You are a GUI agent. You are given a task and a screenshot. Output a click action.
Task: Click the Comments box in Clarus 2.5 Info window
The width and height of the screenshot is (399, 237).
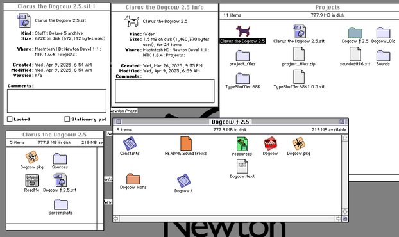(165, 91)
